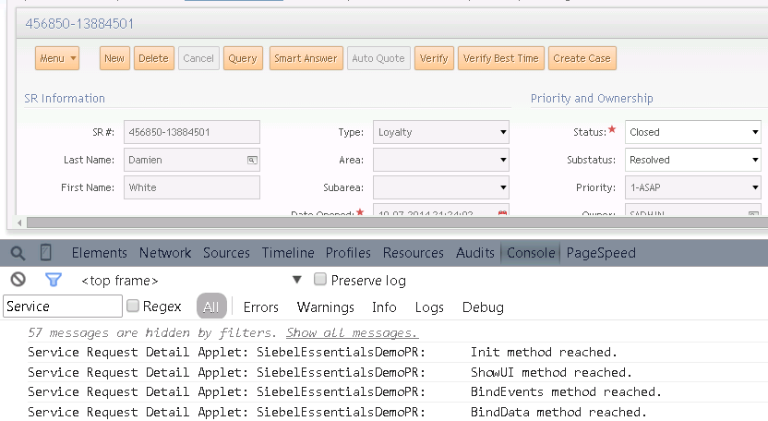
Task: Switch to the Network tab
Action: pos(165,253)
